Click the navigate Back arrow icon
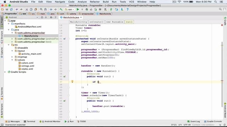The width and height of the screenshot is (227, 127). (x=51, y=10)
